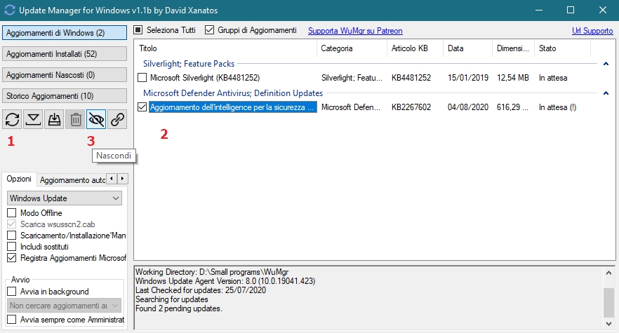
Task: Switch to the Opzioni tab
Action: click(19, 179)
